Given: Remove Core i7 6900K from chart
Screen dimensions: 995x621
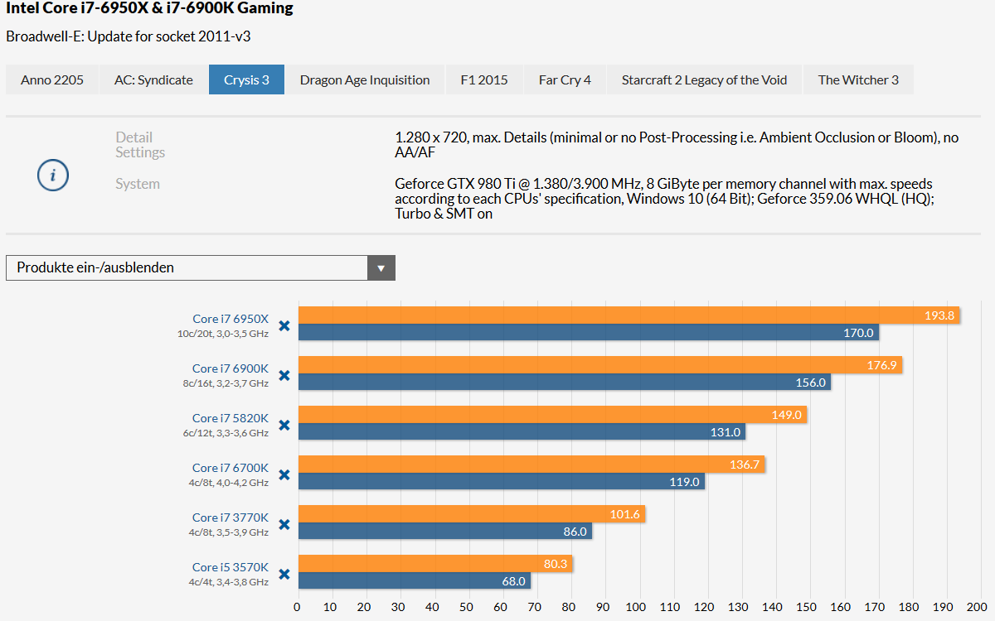Looking at the screenshot, I should [x=284, y=376].
